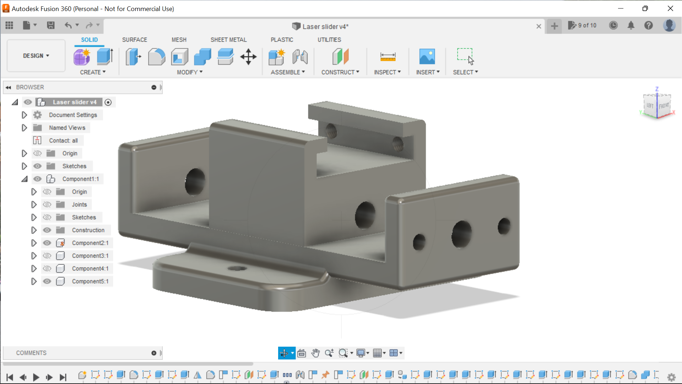Viewport: 682px width, 384px height.
Task: Activate the Select window tool icon
Action: (465, 57)
